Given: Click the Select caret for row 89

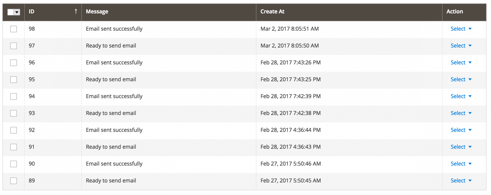Looking at the screenshot, I should pyautogui.click(x=470, y=181).
